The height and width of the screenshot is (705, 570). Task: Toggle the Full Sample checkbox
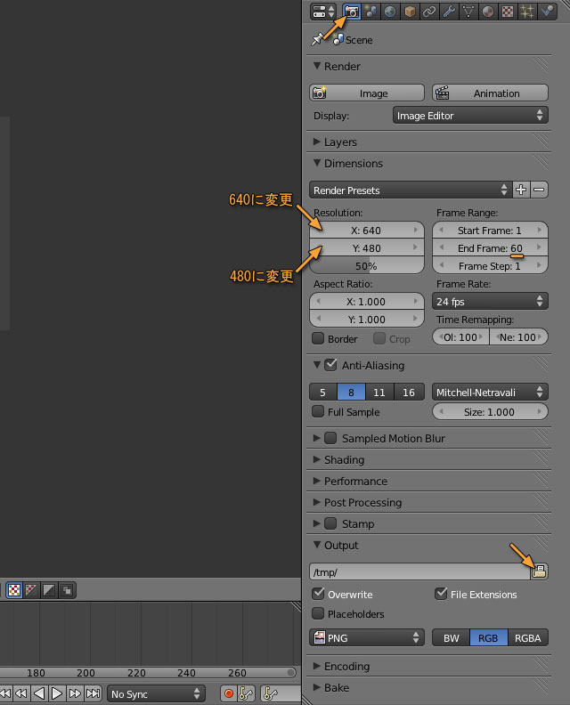click(x=318, y=412)
